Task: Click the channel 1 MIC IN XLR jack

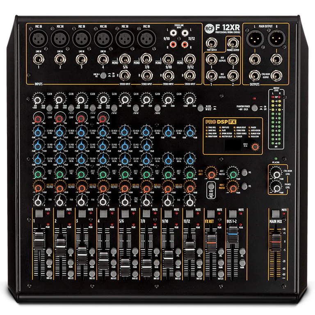Action: (x=39, y=39)
